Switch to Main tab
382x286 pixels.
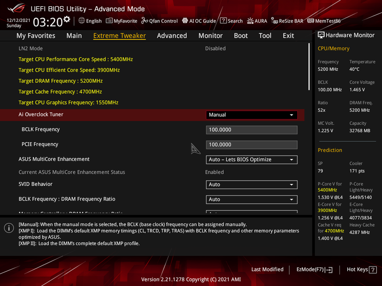point(74,35)
